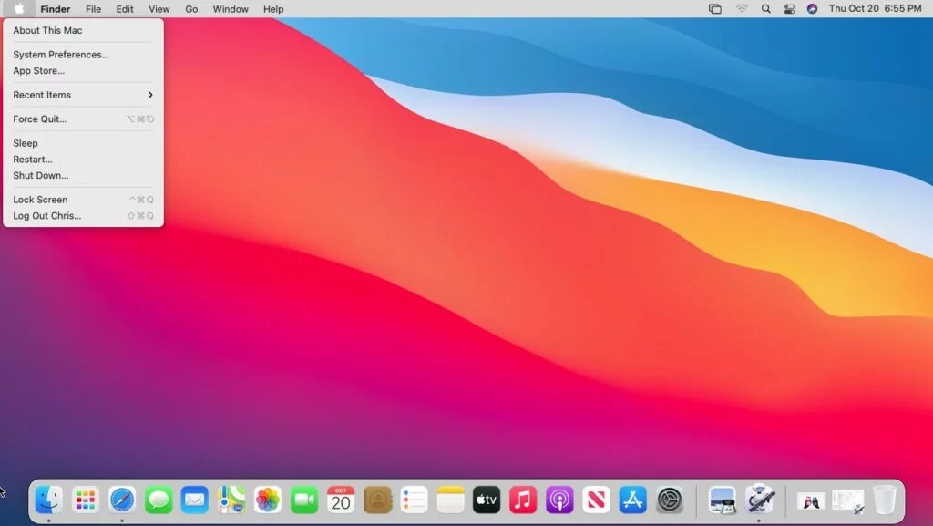Select "About This Mac"

click(47, 30)
